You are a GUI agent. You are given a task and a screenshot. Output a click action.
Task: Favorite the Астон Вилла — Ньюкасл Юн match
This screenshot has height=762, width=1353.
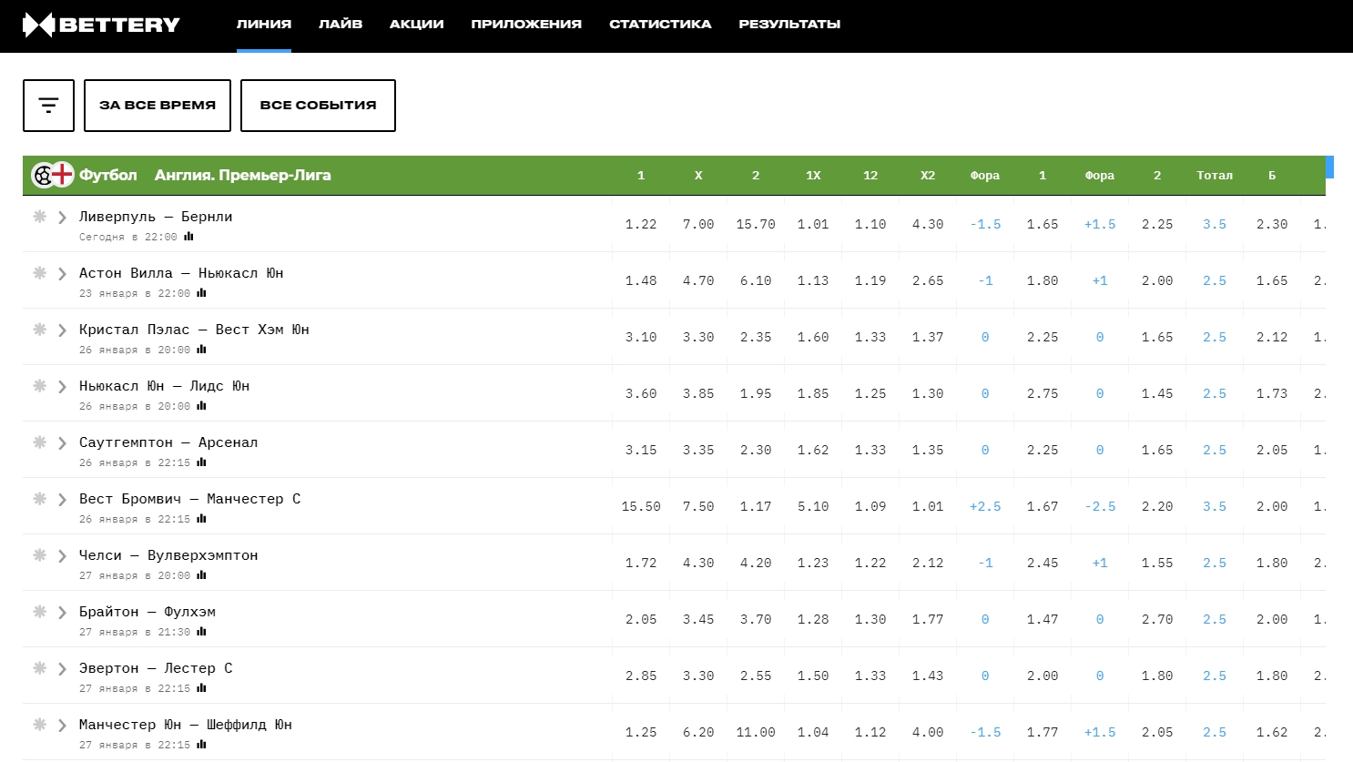point(40,273)
